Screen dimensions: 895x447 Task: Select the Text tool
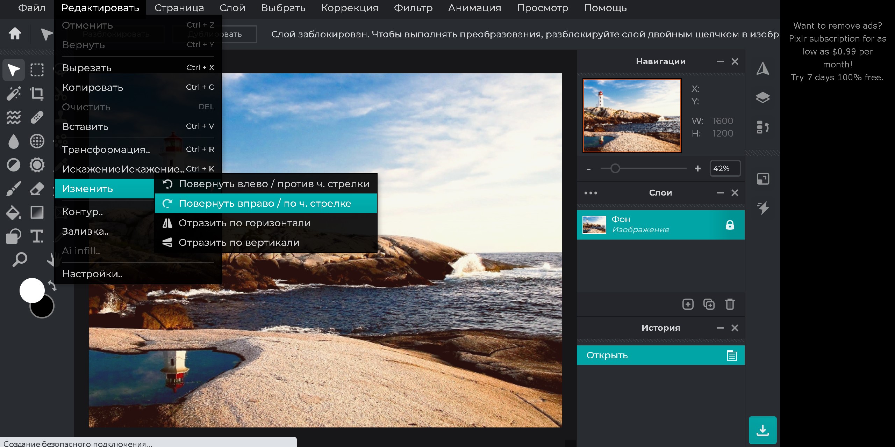(37, 236)
